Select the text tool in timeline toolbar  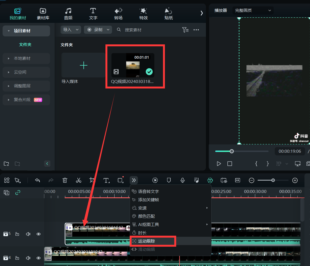pyautogui.click(x=106, y=180)
